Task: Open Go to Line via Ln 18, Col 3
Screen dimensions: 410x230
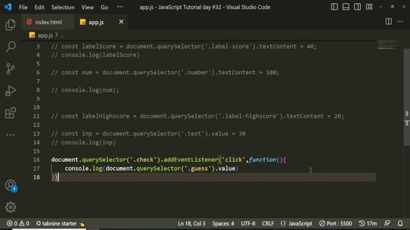Action: 192,224
